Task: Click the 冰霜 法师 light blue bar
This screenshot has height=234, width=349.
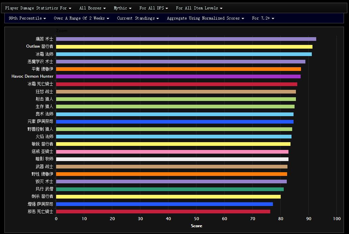Action: (x=184, y=54)
